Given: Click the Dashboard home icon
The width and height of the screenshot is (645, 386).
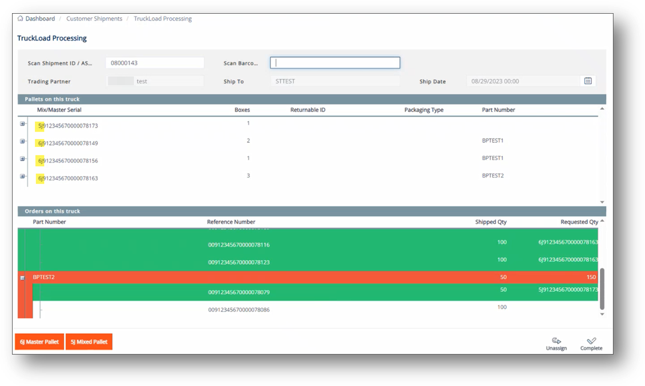Looking at the screenshot, I should [20, 18].
